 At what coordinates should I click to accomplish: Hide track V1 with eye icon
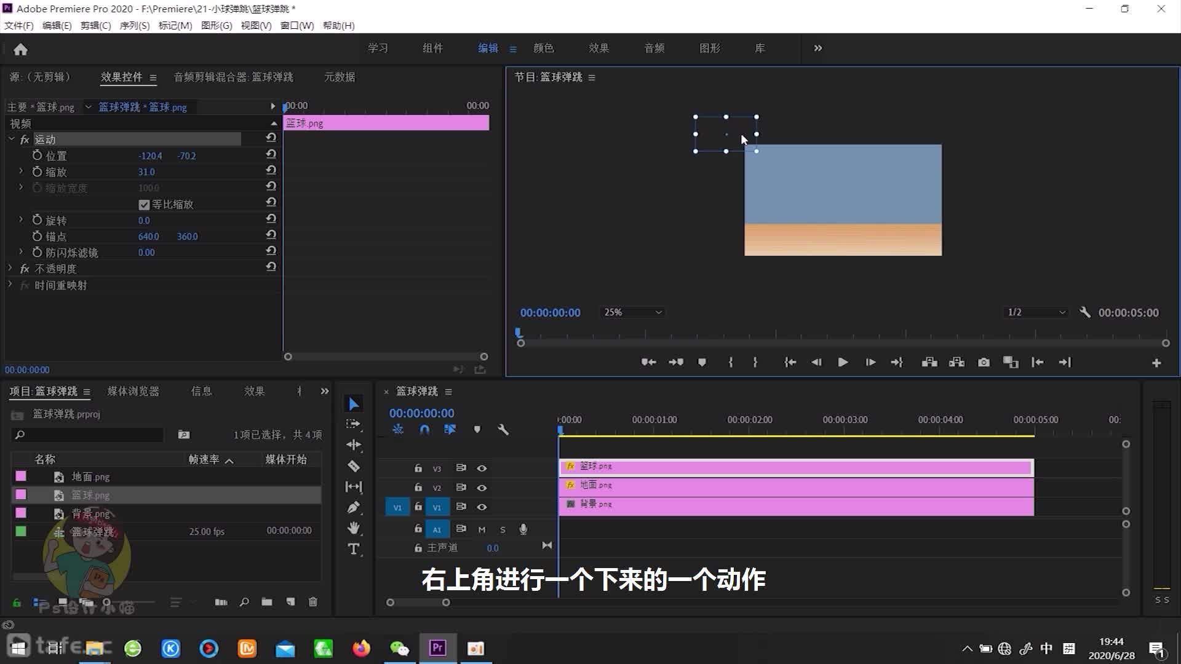tap(482, 507)
